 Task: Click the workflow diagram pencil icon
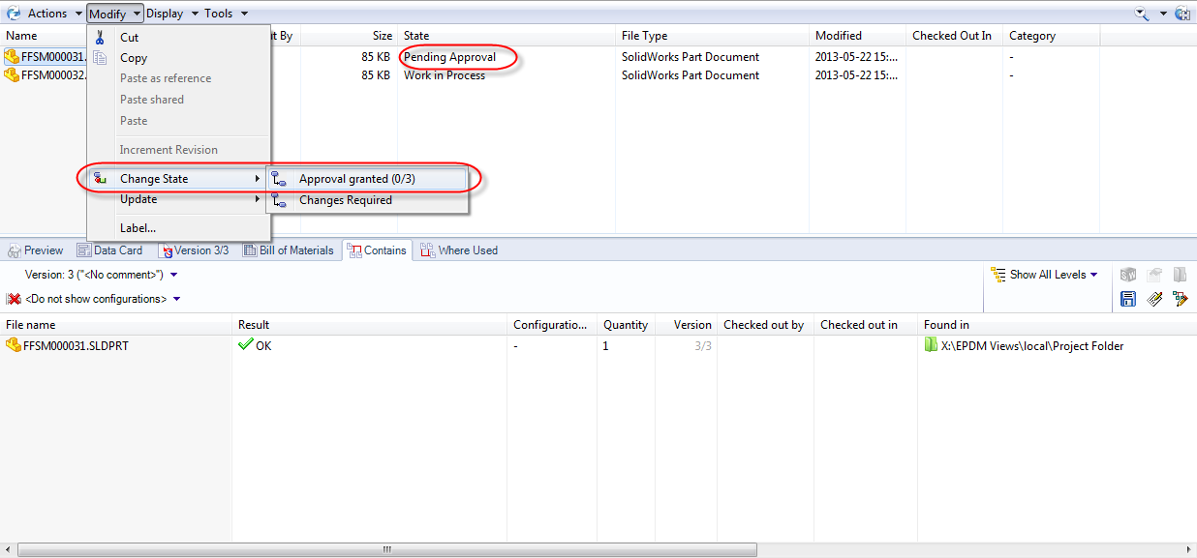click(x=1180, y=299)
